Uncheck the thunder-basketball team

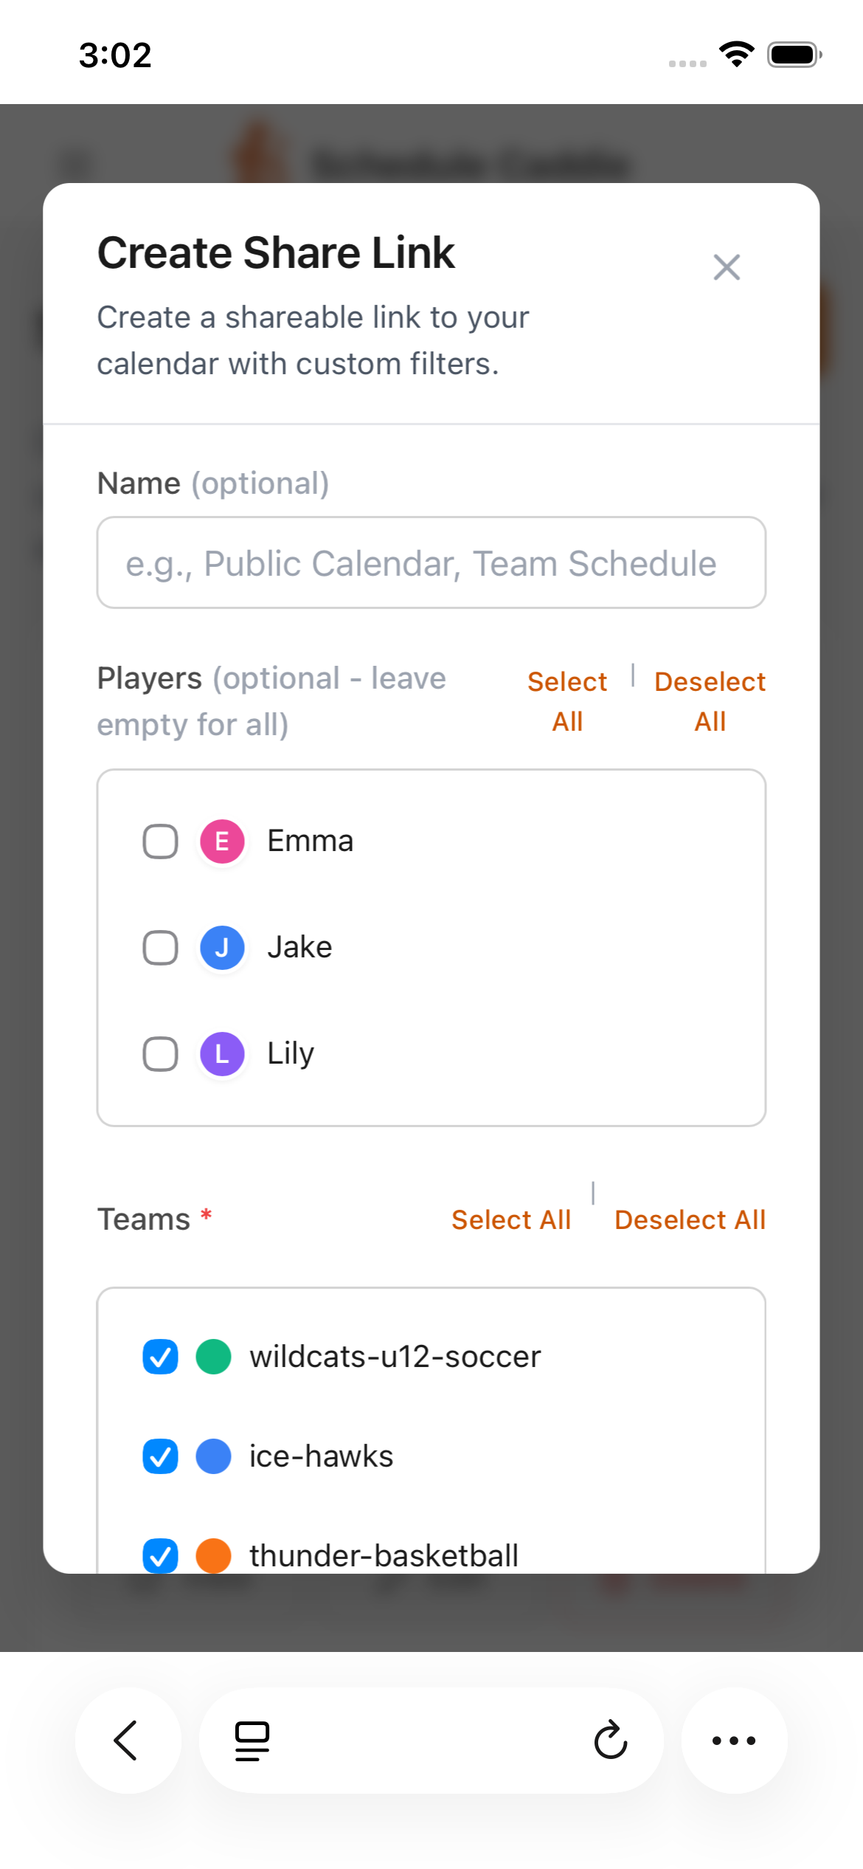pyautogui.click(x=159, y=1555)
